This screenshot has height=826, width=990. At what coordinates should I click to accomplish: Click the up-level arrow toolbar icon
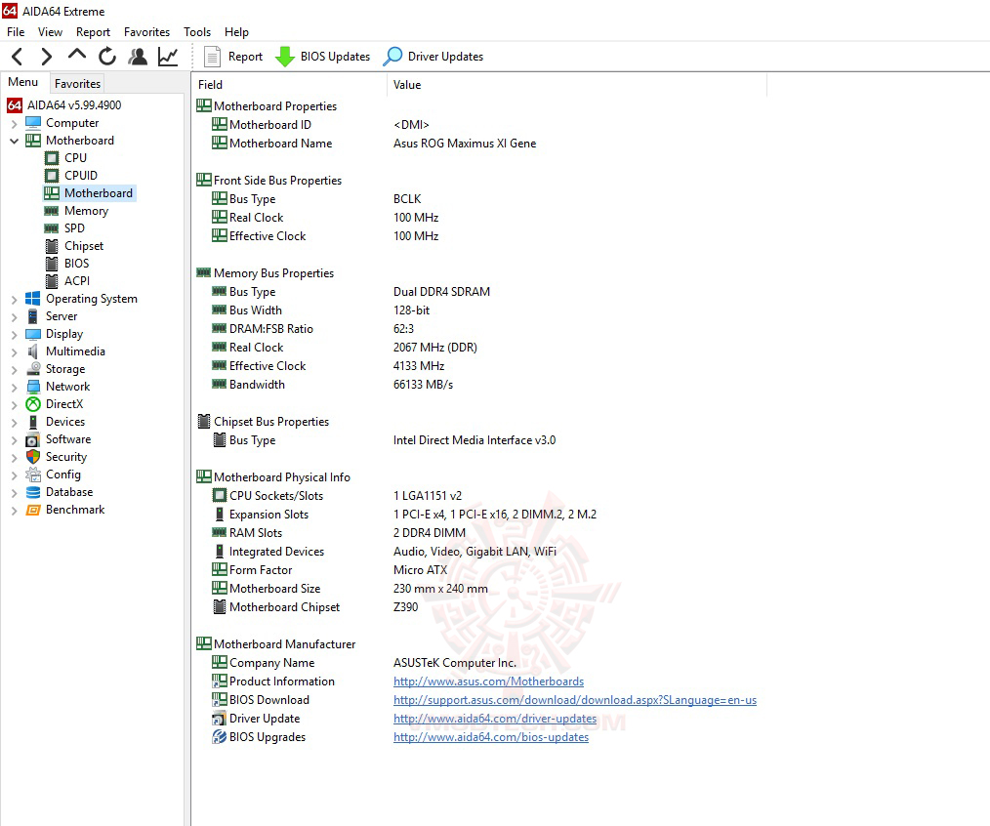click(x=77, y=56)
